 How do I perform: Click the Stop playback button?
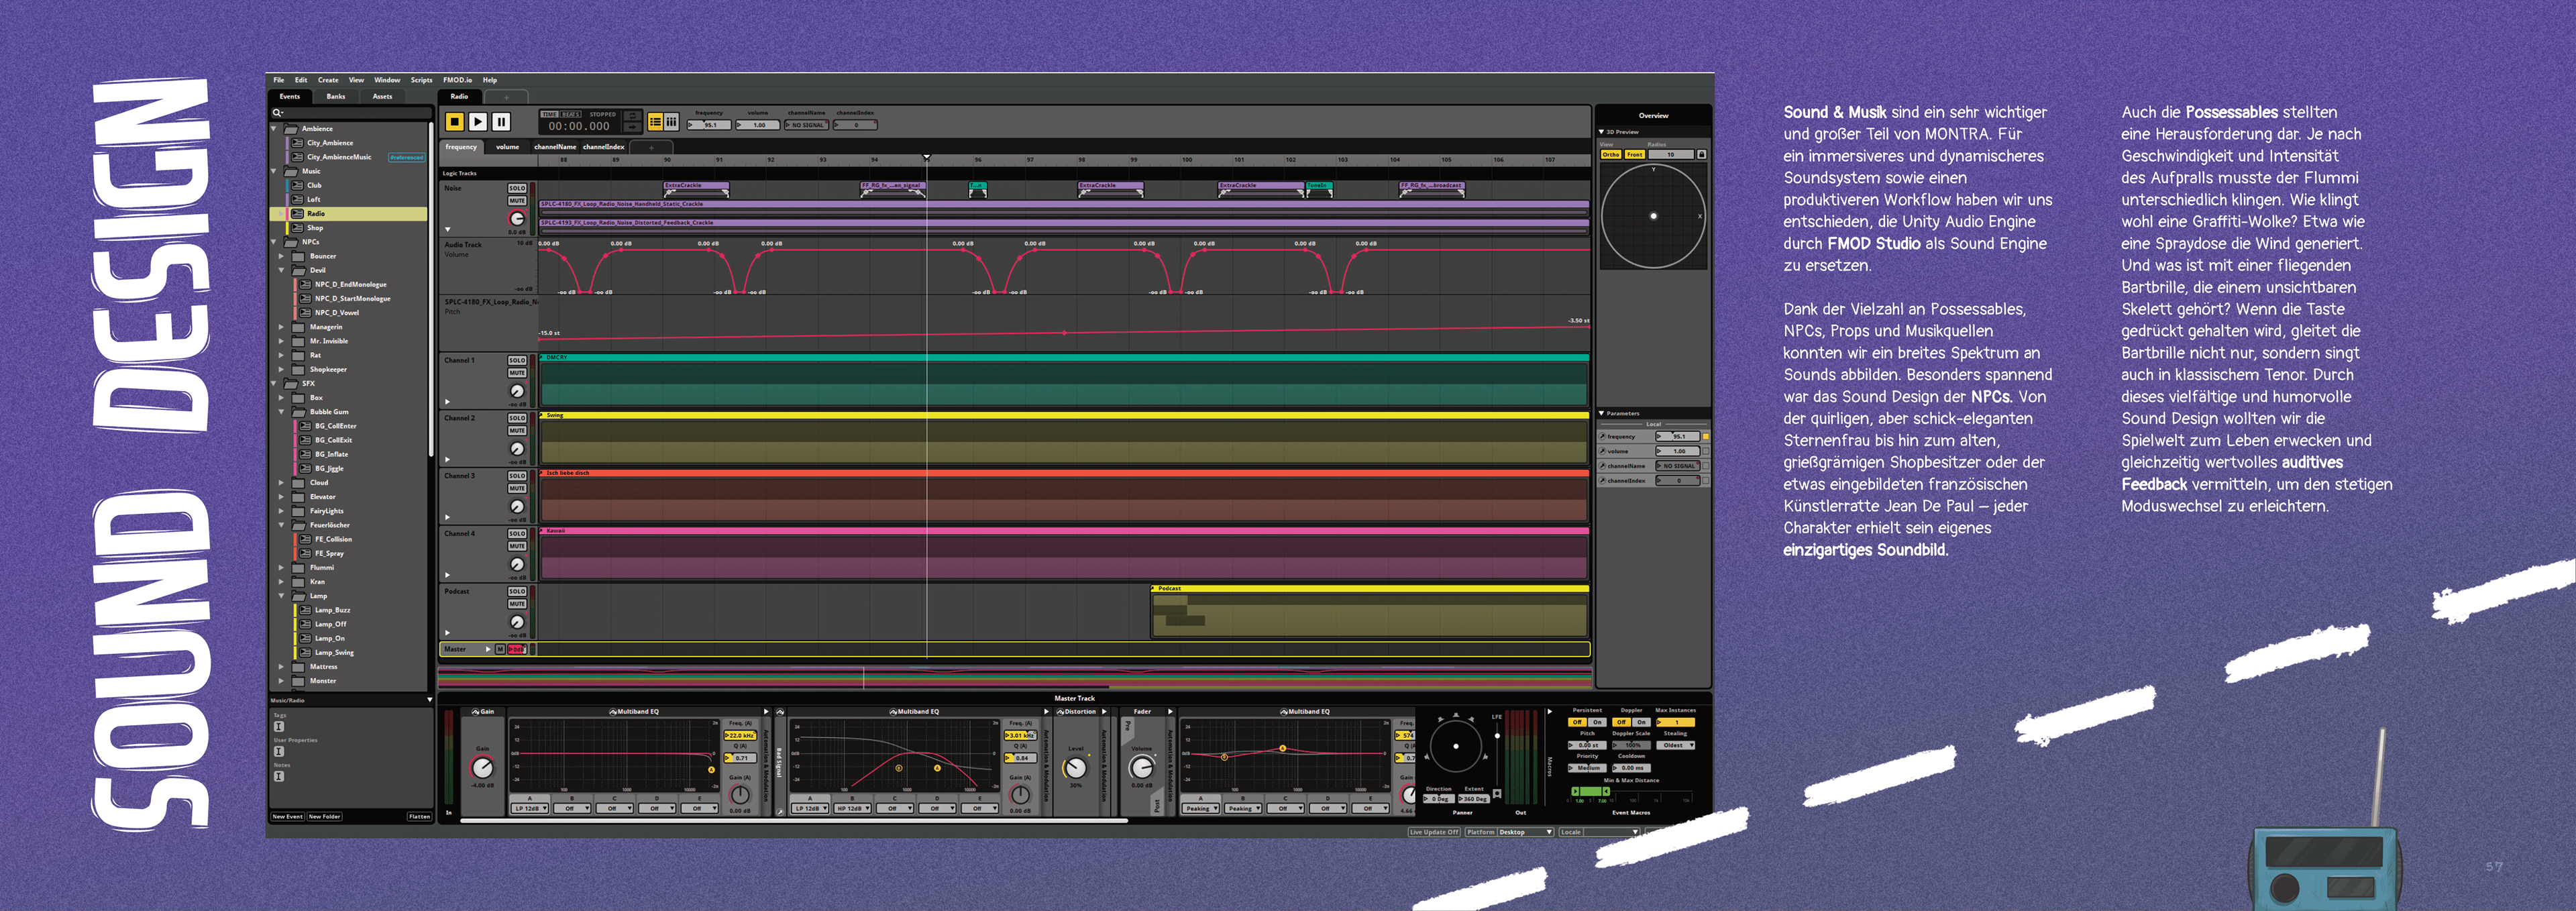point(454,121)
